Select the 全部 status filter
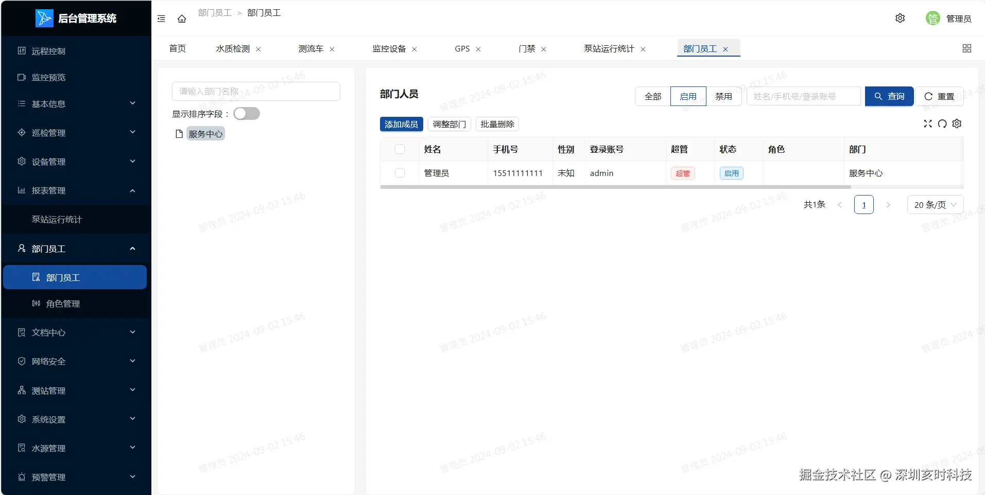 (x=653, y=96)
